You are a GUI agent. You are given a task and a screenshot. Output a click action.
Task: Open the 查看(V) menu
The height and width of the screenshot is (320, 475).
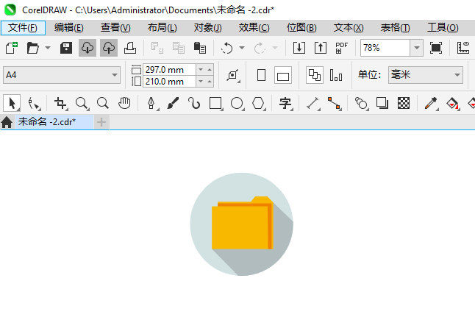click(x=115, y=28)
